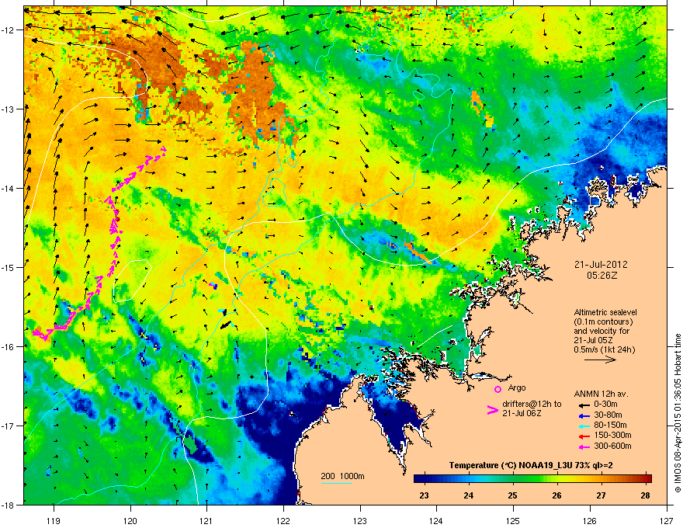Click the time text '05:26Z'
Viewport: 683px width, 528px height.
tap(602, 276)
